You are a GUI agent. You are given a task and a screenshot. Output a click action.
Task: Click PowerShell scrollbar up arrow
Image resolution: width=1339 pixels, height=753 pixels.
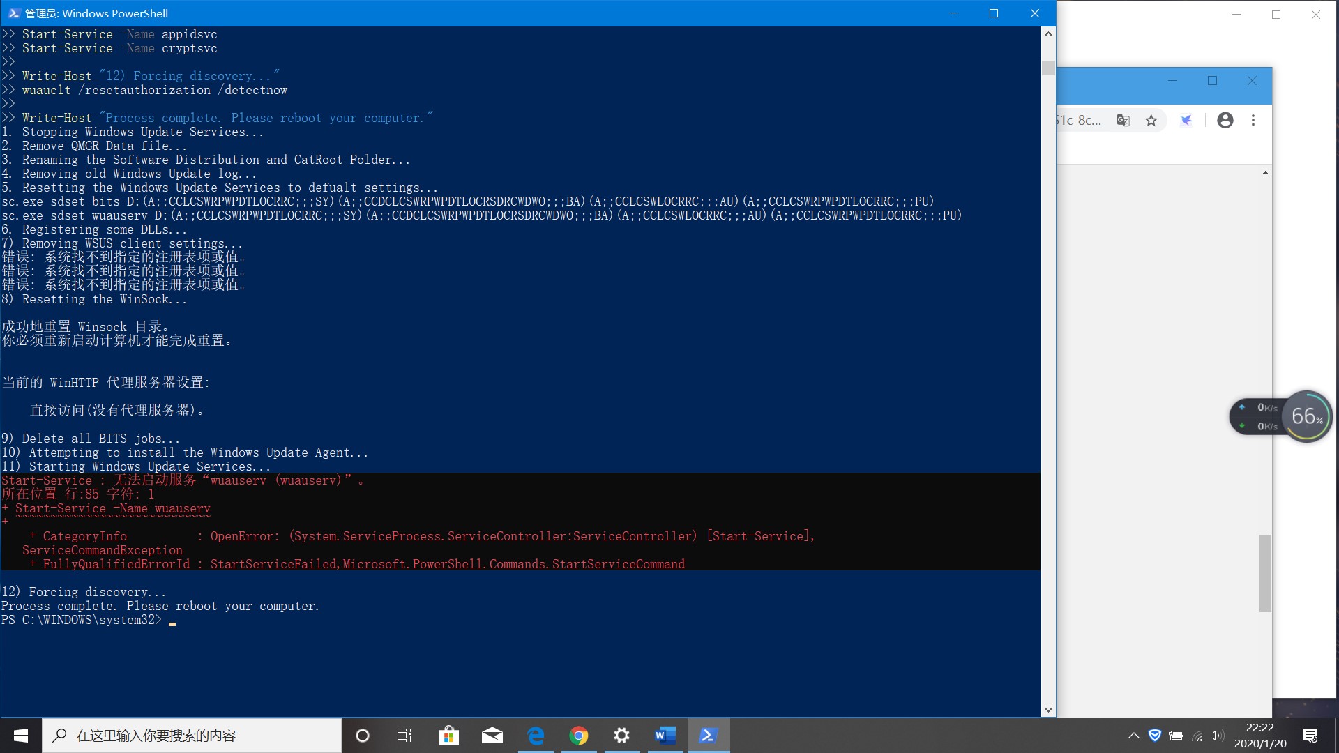click(x=1048, y=33)
